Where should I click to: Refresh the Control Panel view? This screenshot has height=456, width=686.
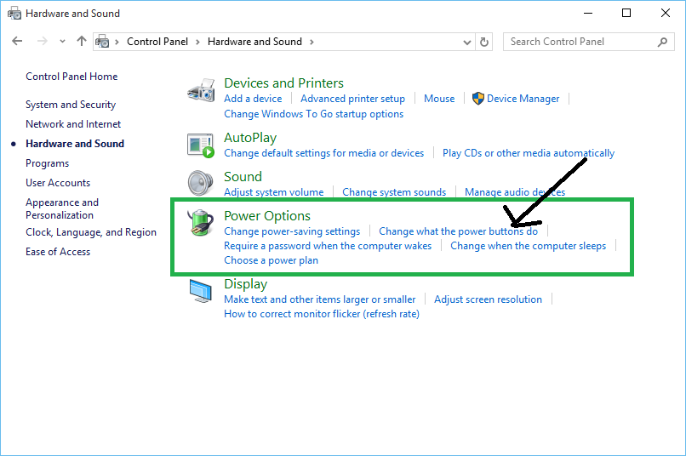484,42
